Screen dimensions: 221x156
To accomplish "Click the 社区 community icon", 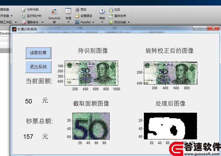I will [111, 10].
